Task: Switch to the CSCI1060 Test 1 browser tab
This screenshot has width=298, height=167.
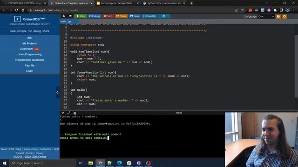Action: click(x=25, y=3)
